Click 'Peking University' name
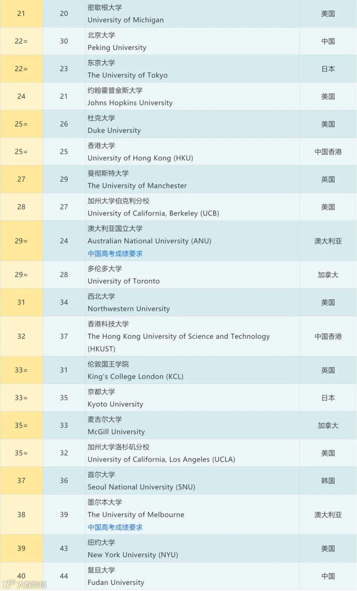 (x=117, y=47)
